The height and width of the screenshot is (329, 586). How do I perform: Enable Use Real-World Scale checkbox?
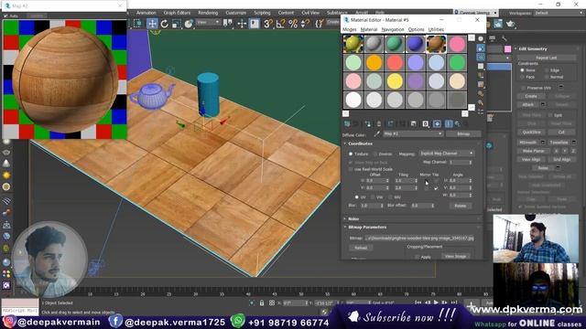pos(351,169)
